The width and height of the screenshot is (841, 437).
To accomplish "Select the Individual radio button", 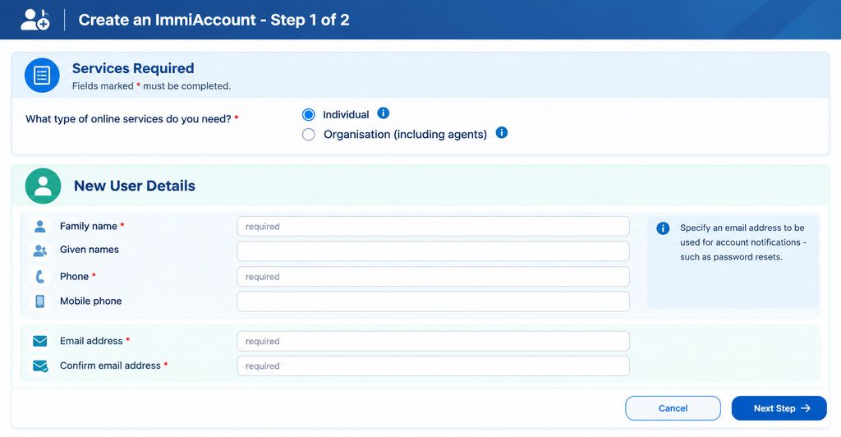I will pyautogui.click(x=309, y=115).
